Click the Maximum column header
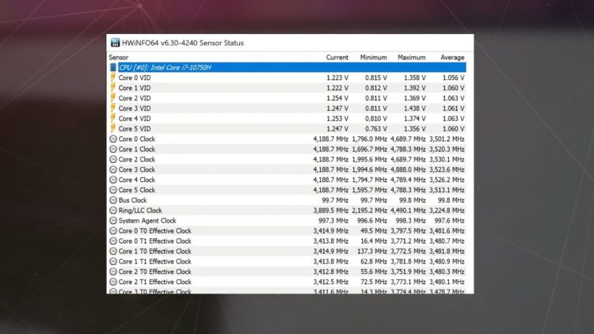 [411, 57]
